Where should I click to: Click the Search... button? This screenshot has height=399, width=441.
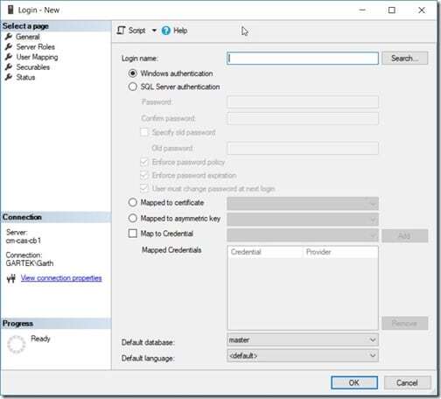tap(405, 59)
